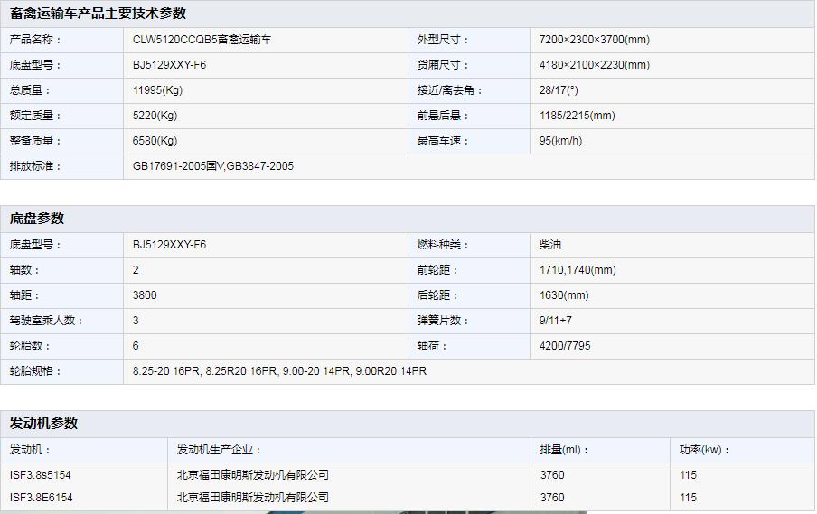
Task: Click the 底盘参数 section header
Action: [37, 219]
